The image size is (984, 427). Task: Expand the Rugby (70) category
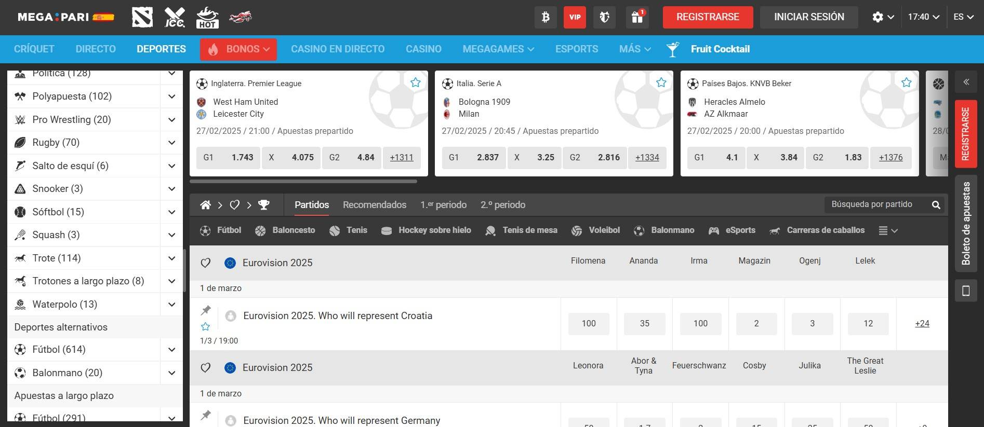(171, 143)
